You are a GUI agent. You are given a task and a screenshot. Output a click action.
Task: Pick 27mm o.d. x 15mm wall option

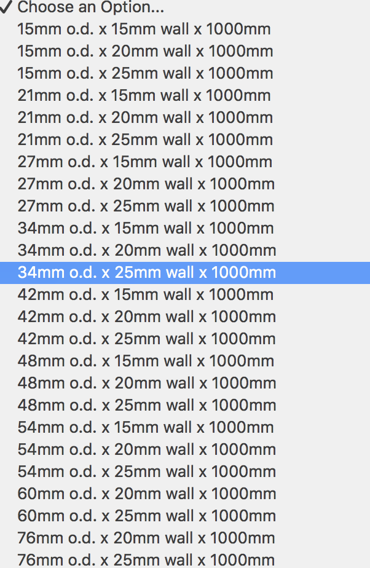click(x=145, y=162)
